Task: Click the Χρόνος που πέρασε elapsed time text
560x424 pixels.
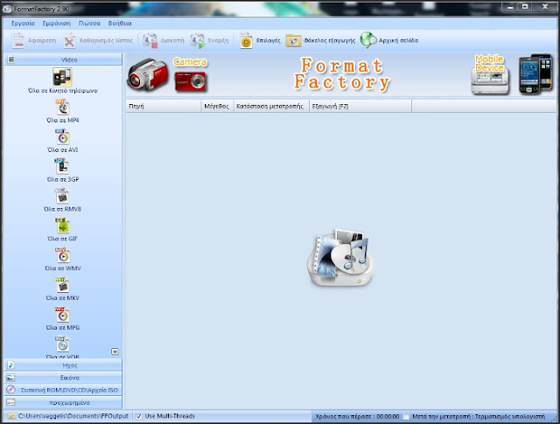Action: click(x=357, y=416)
